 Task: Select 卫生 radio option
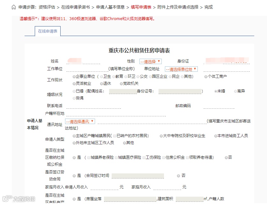pyautogui.click(x=102, y=77)
